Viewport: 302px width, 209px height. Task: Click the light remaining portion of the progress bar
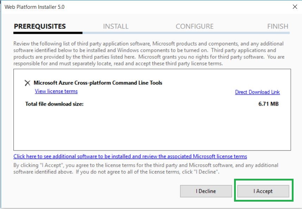click(186, 33)
